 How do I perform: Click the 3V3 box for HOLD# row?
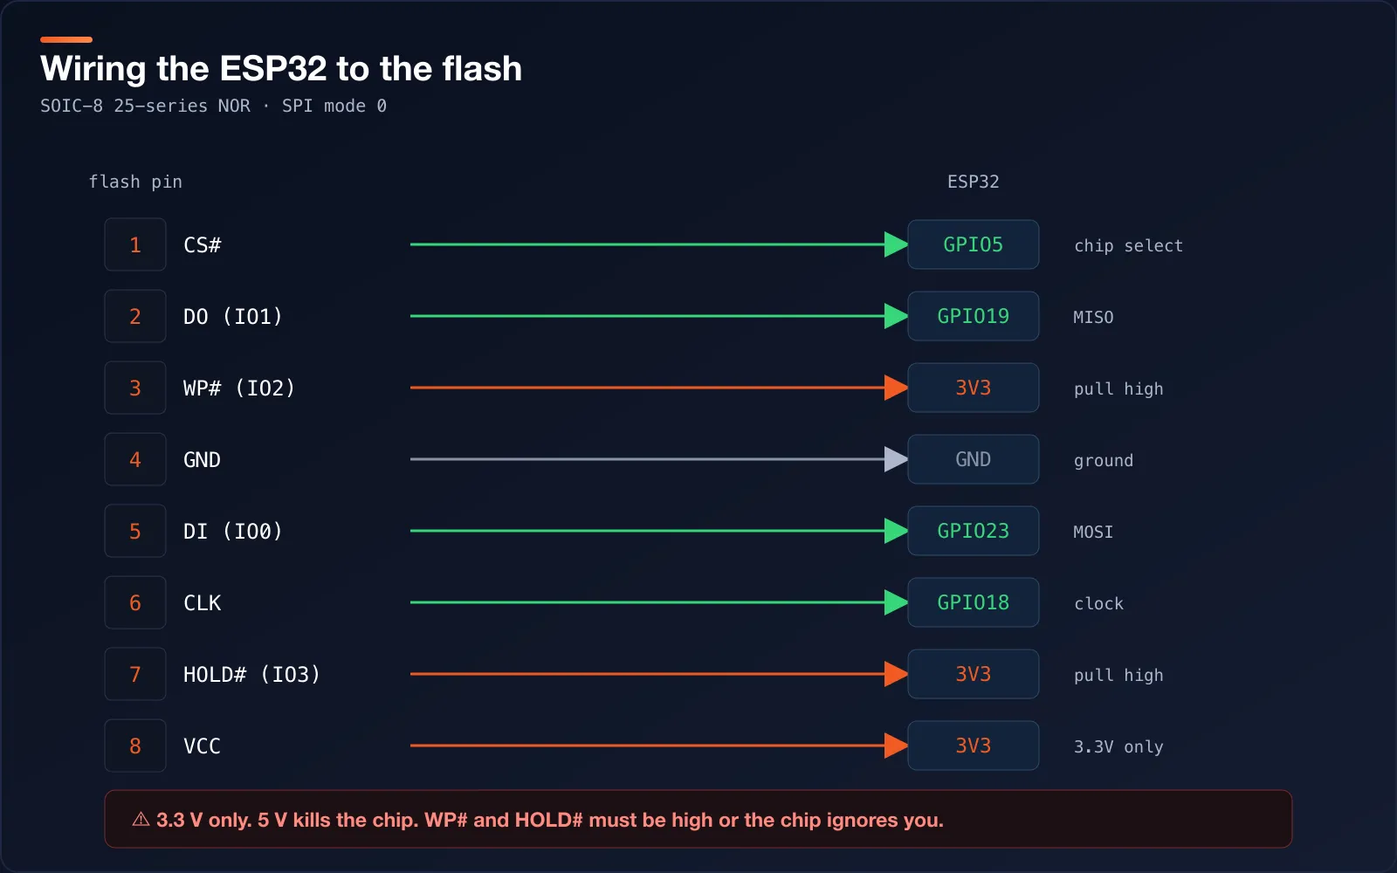[974, 674]
